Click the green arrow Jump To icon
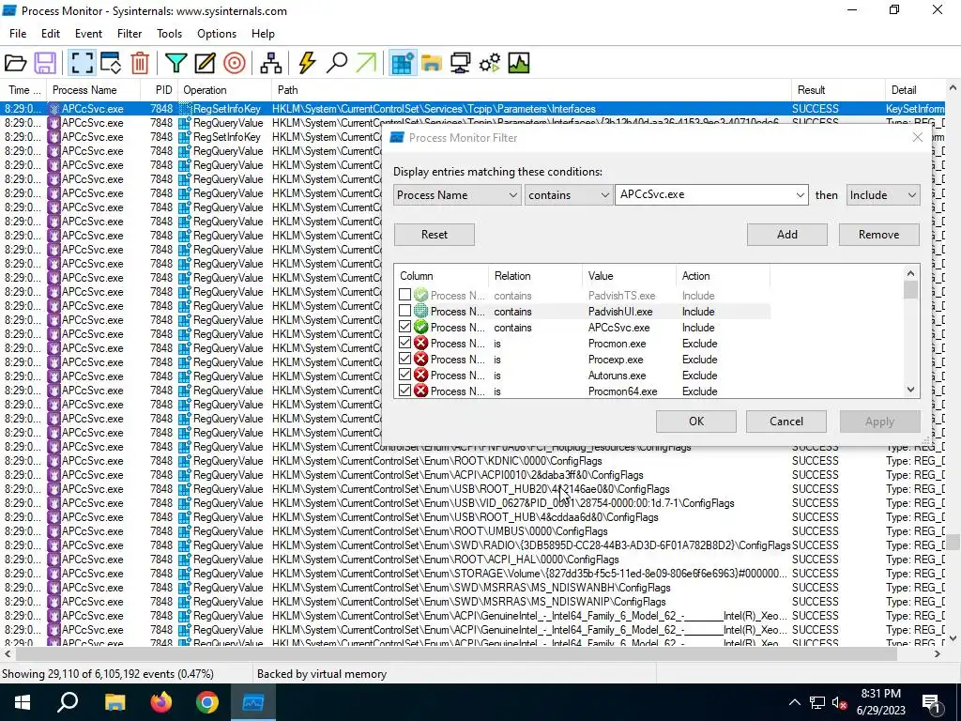Viewport: 961px width, 721px height. (x=366, y=63)
